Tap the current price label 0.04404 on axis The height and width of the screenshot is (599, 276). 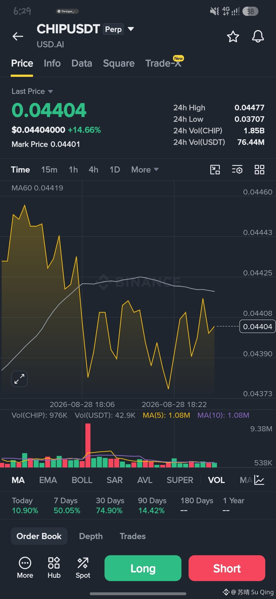click(x=257, y=326)
